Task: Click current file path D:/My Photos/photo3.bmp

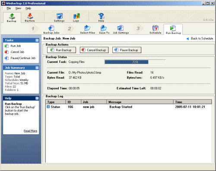Action: tap(85, 72)
